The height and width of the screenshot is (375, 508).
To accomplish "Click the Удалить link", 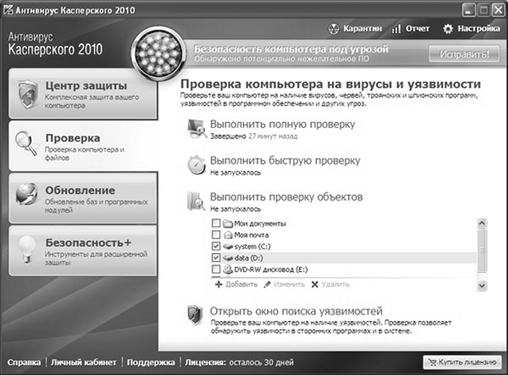I will click(336, 285).
